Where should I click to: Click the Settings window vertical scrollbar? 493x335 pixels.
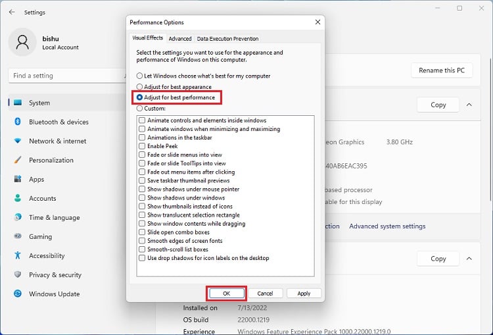tap(490, 129)
